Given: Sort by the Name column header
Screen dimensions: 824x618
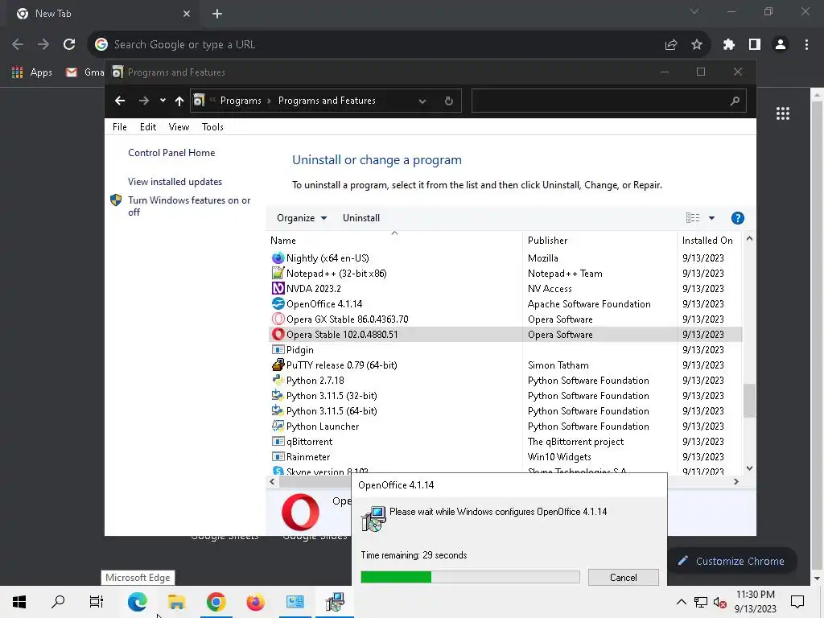Looking at the screenshot, I should [394, 241].
